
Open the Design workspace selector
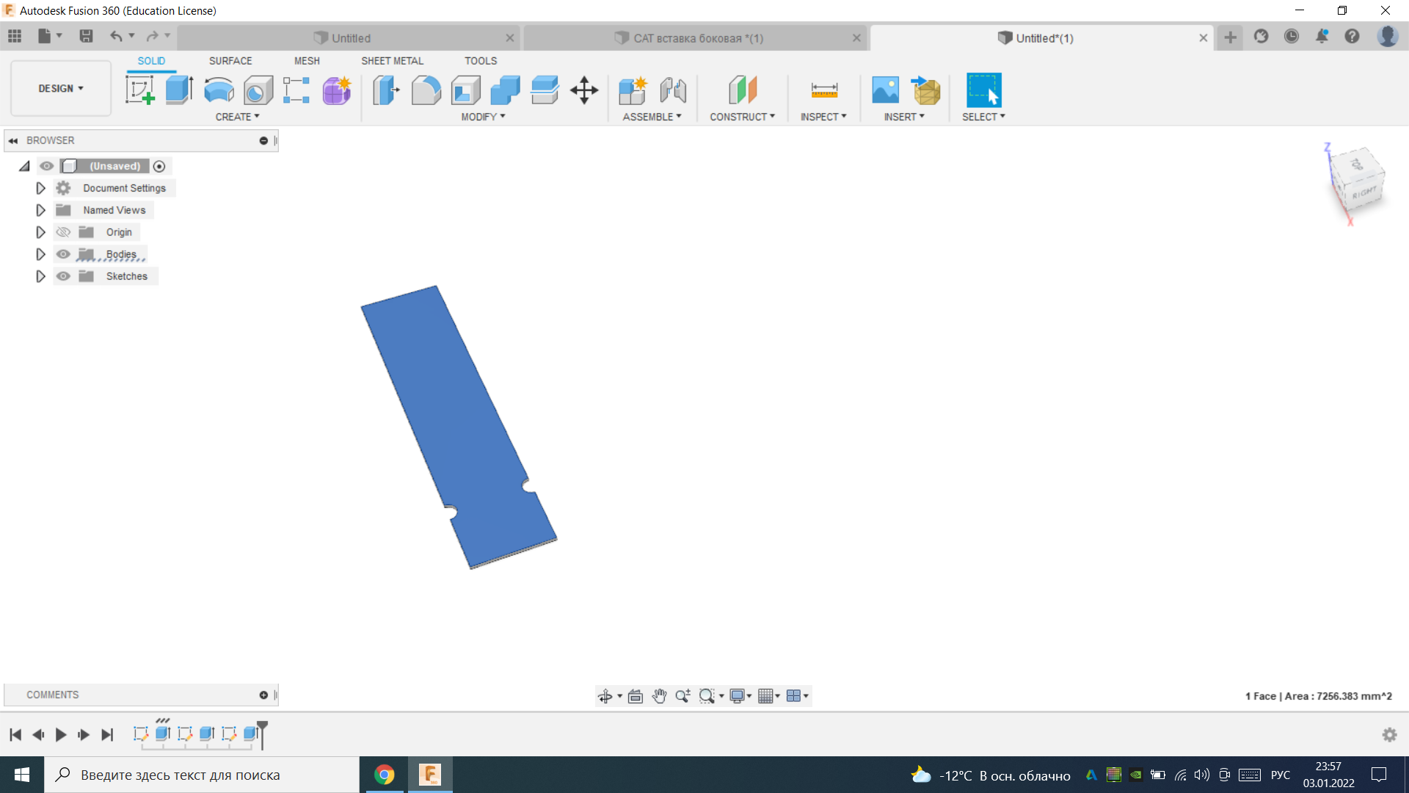pos(60,88)
